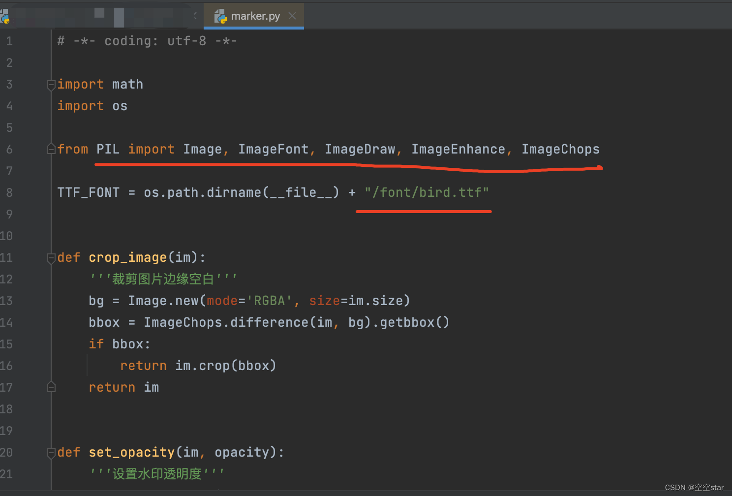Click the PIL module name on line 6

108,149
